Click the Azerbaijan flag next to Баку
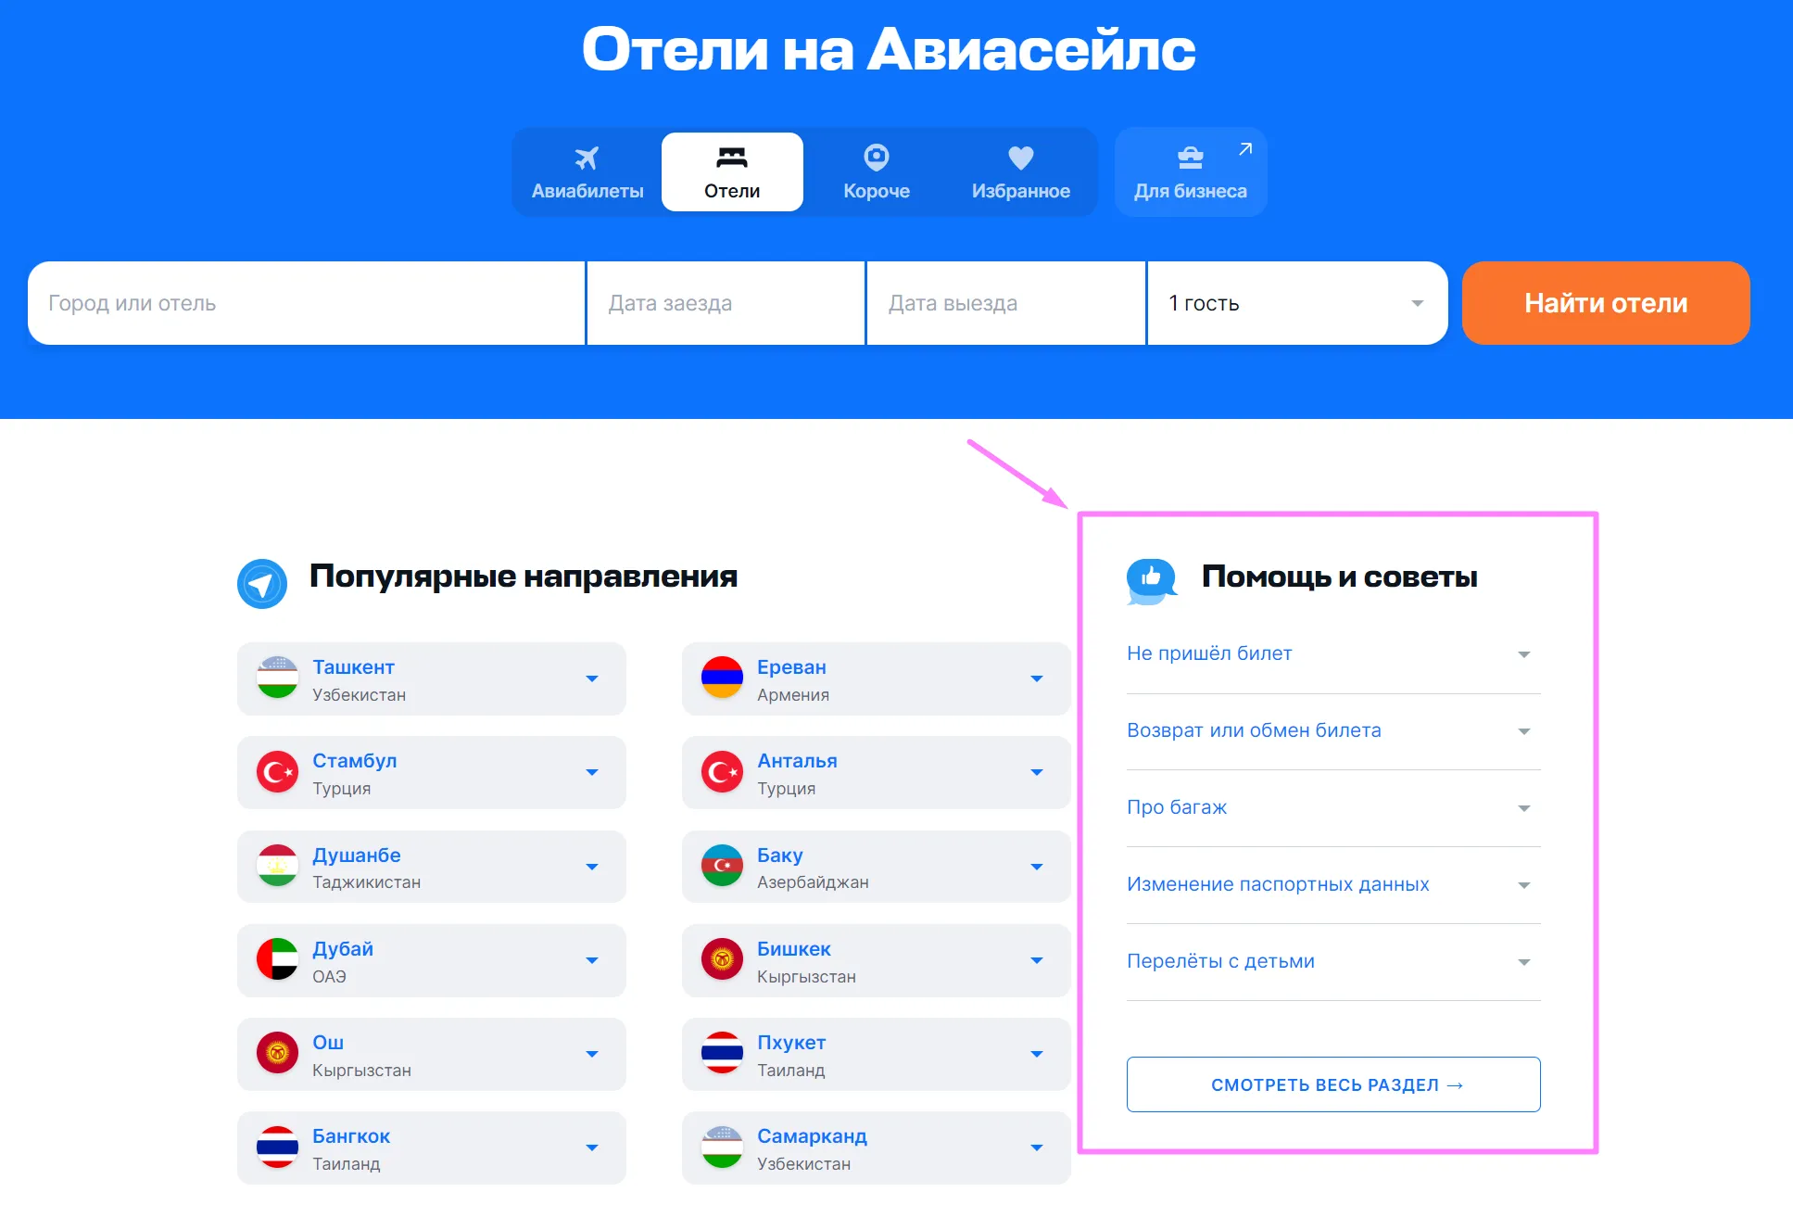 coord(722,866)
